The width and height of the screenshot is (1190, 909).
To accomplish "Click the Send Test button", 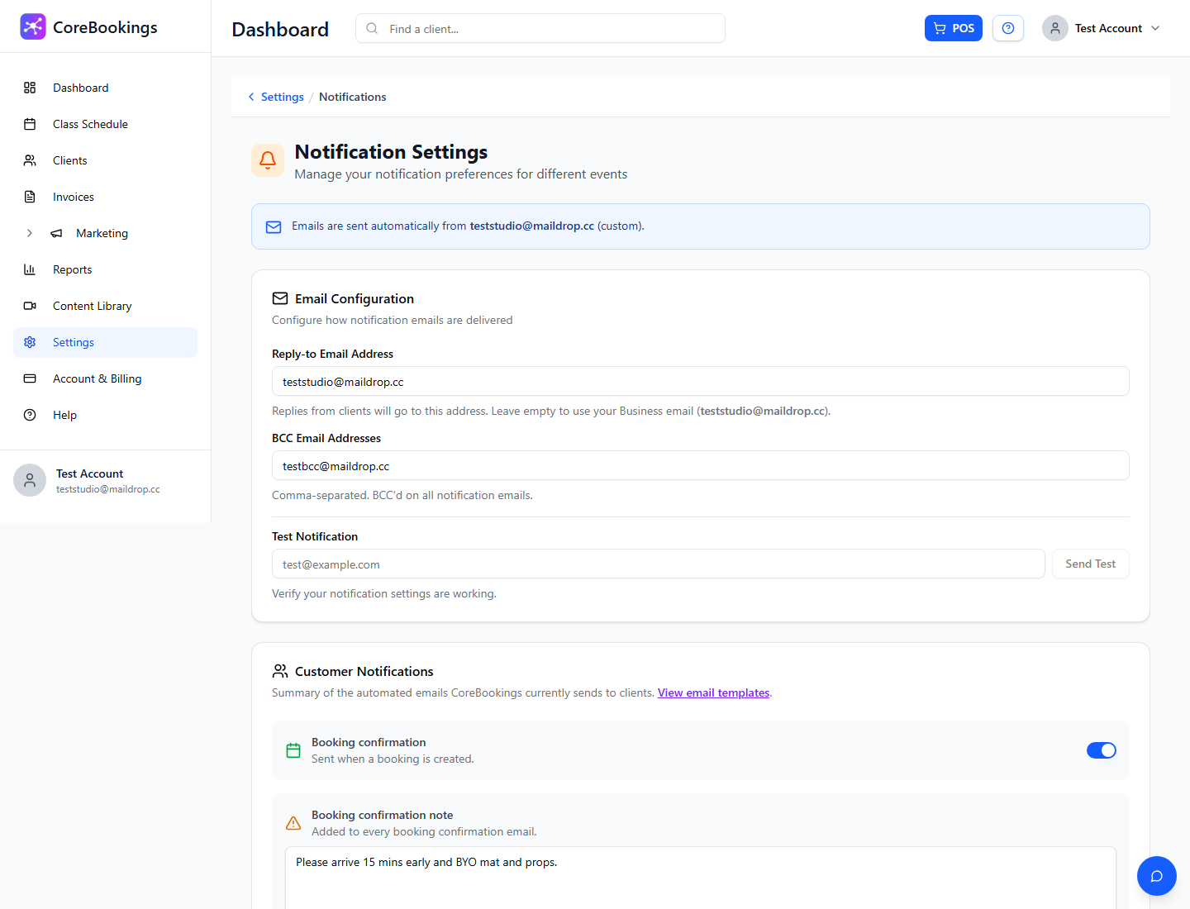I will [1090, 564].
